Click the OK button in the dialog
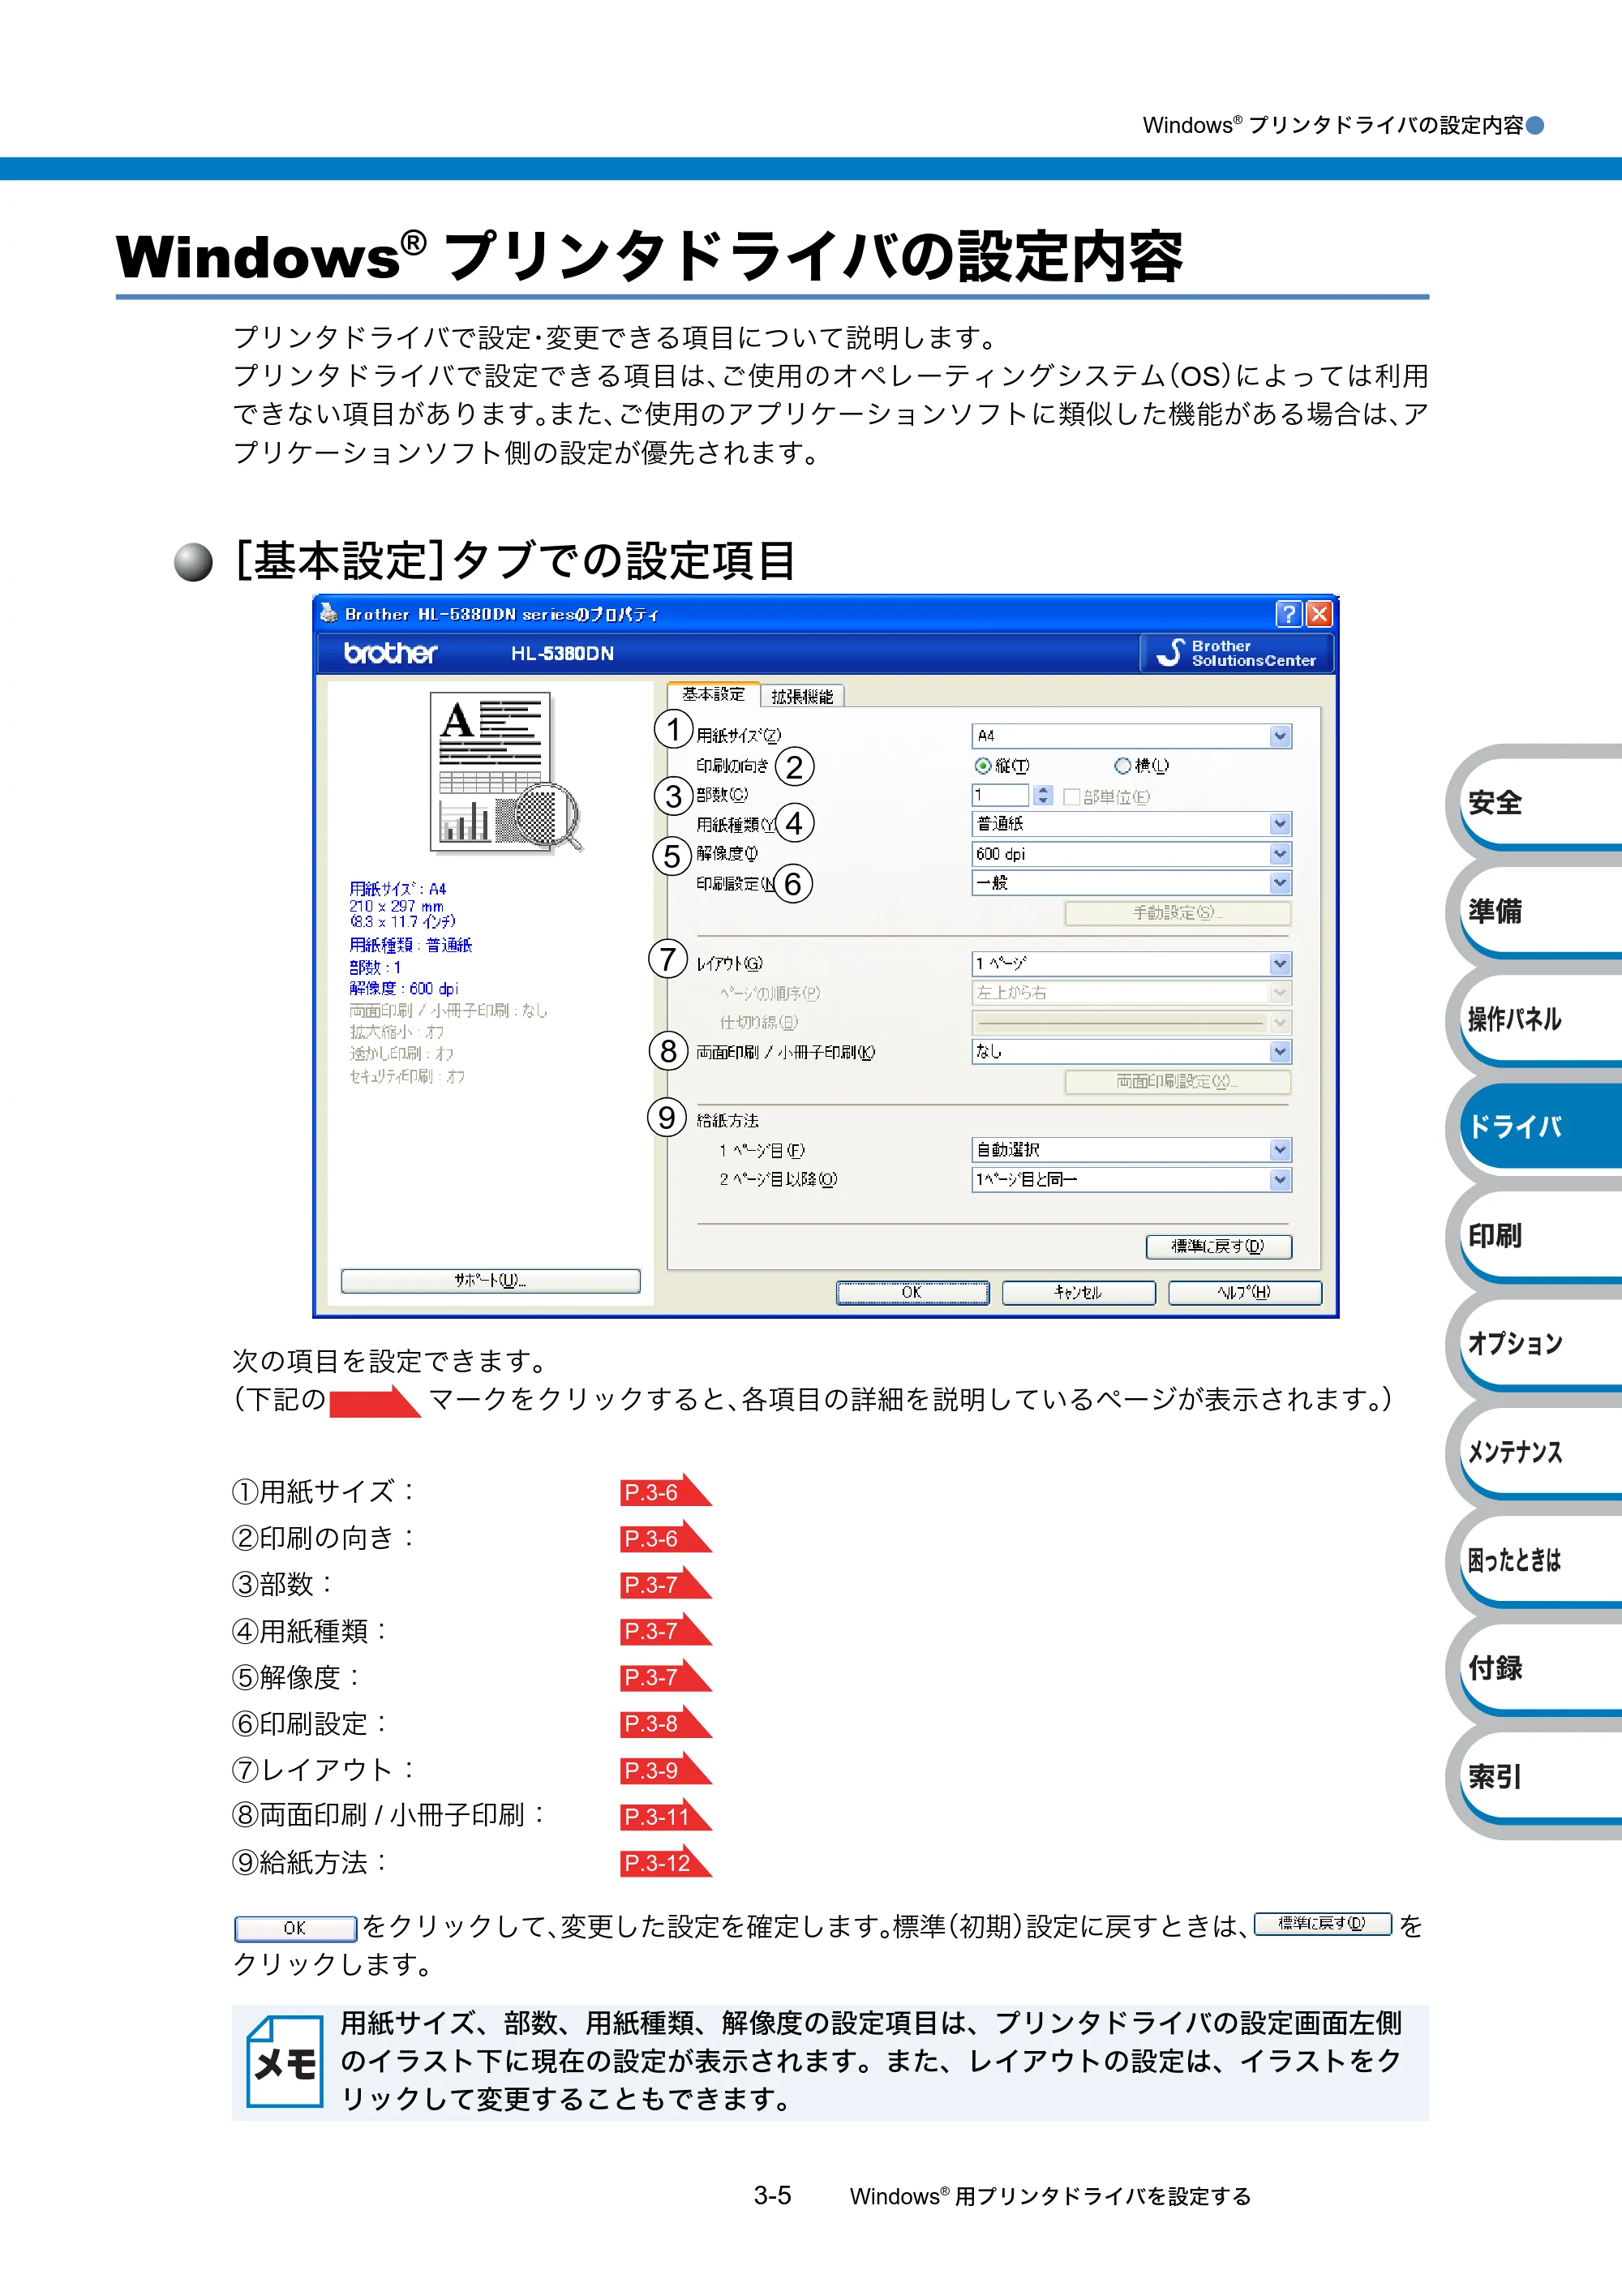 coord(912,1293)
